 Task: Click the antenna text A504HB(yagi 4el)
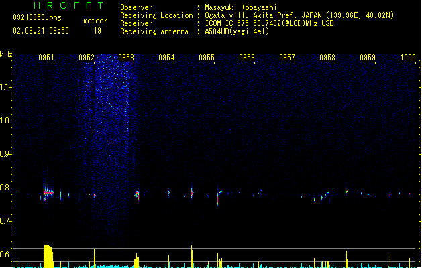pos(237,31)
